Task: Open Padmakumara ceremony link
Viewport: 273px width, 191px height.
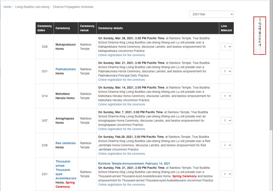Action: point(65,69)
